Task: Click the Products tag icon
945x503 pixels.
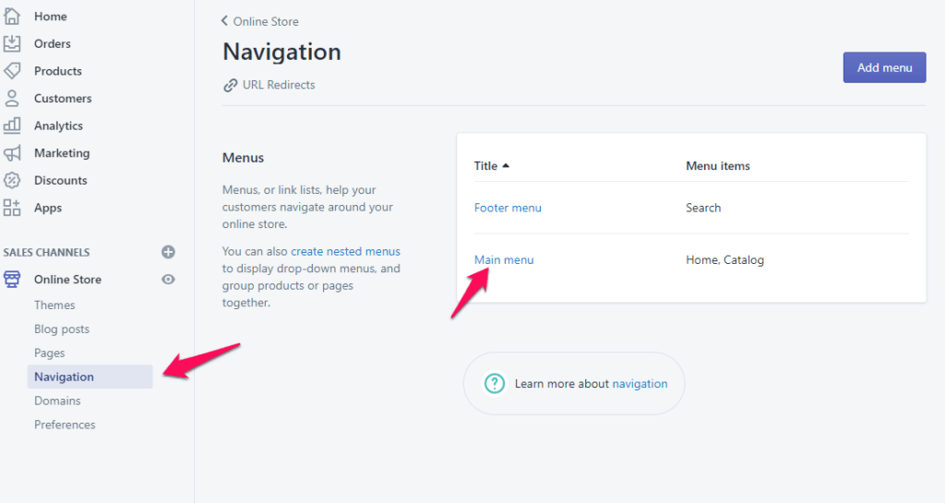Action: coord(12,71)
